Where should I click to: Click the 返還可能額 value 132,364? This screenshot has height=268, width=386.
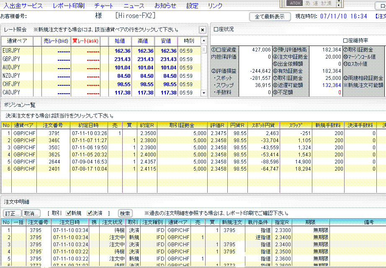[x=331, y=85]
